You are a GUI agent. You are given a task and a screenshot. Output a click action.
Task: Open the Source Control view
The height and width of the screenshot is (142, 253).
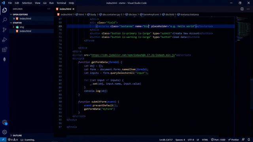pyautogui.click(x=4, y=30)
